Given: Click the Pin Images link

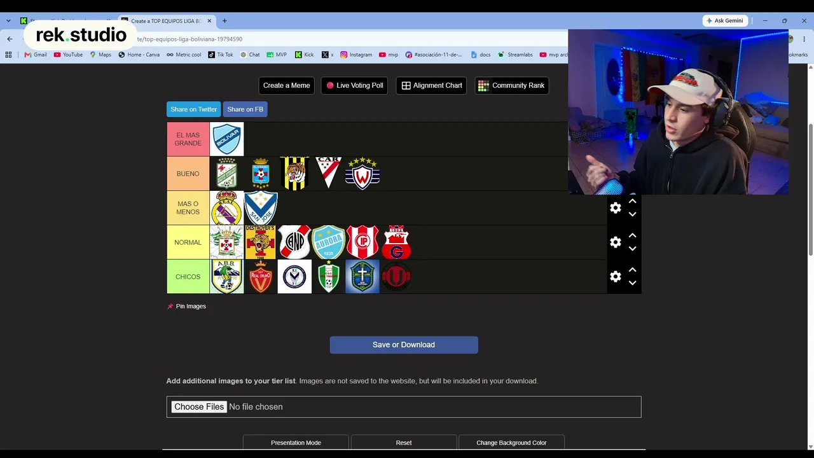Looking at the screenshot, I should (186, 307).
